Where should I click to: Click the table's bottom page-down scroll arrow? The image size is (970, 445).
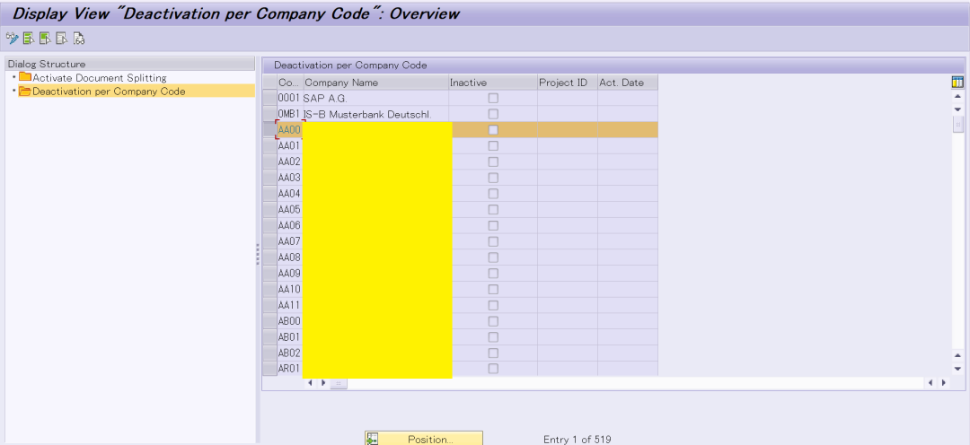(x=957, y=369)
